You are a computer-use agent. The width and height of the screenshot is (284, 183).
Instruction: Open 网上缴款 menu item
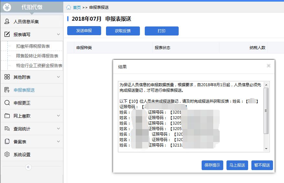click(32, 116)
